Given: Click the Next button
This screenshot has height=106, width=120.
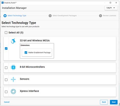Looking at the screenshot, I should (114, 102).
